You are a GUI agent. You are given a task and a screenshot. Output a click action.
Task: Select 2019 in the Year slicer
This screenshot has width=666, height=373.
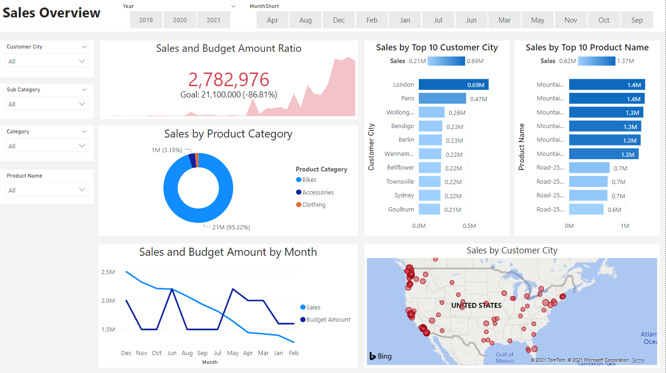coord(145,20)
